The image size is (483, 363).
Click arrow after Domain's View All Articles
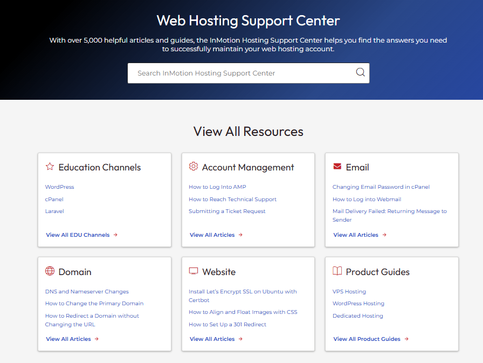[x=96, y=339]
